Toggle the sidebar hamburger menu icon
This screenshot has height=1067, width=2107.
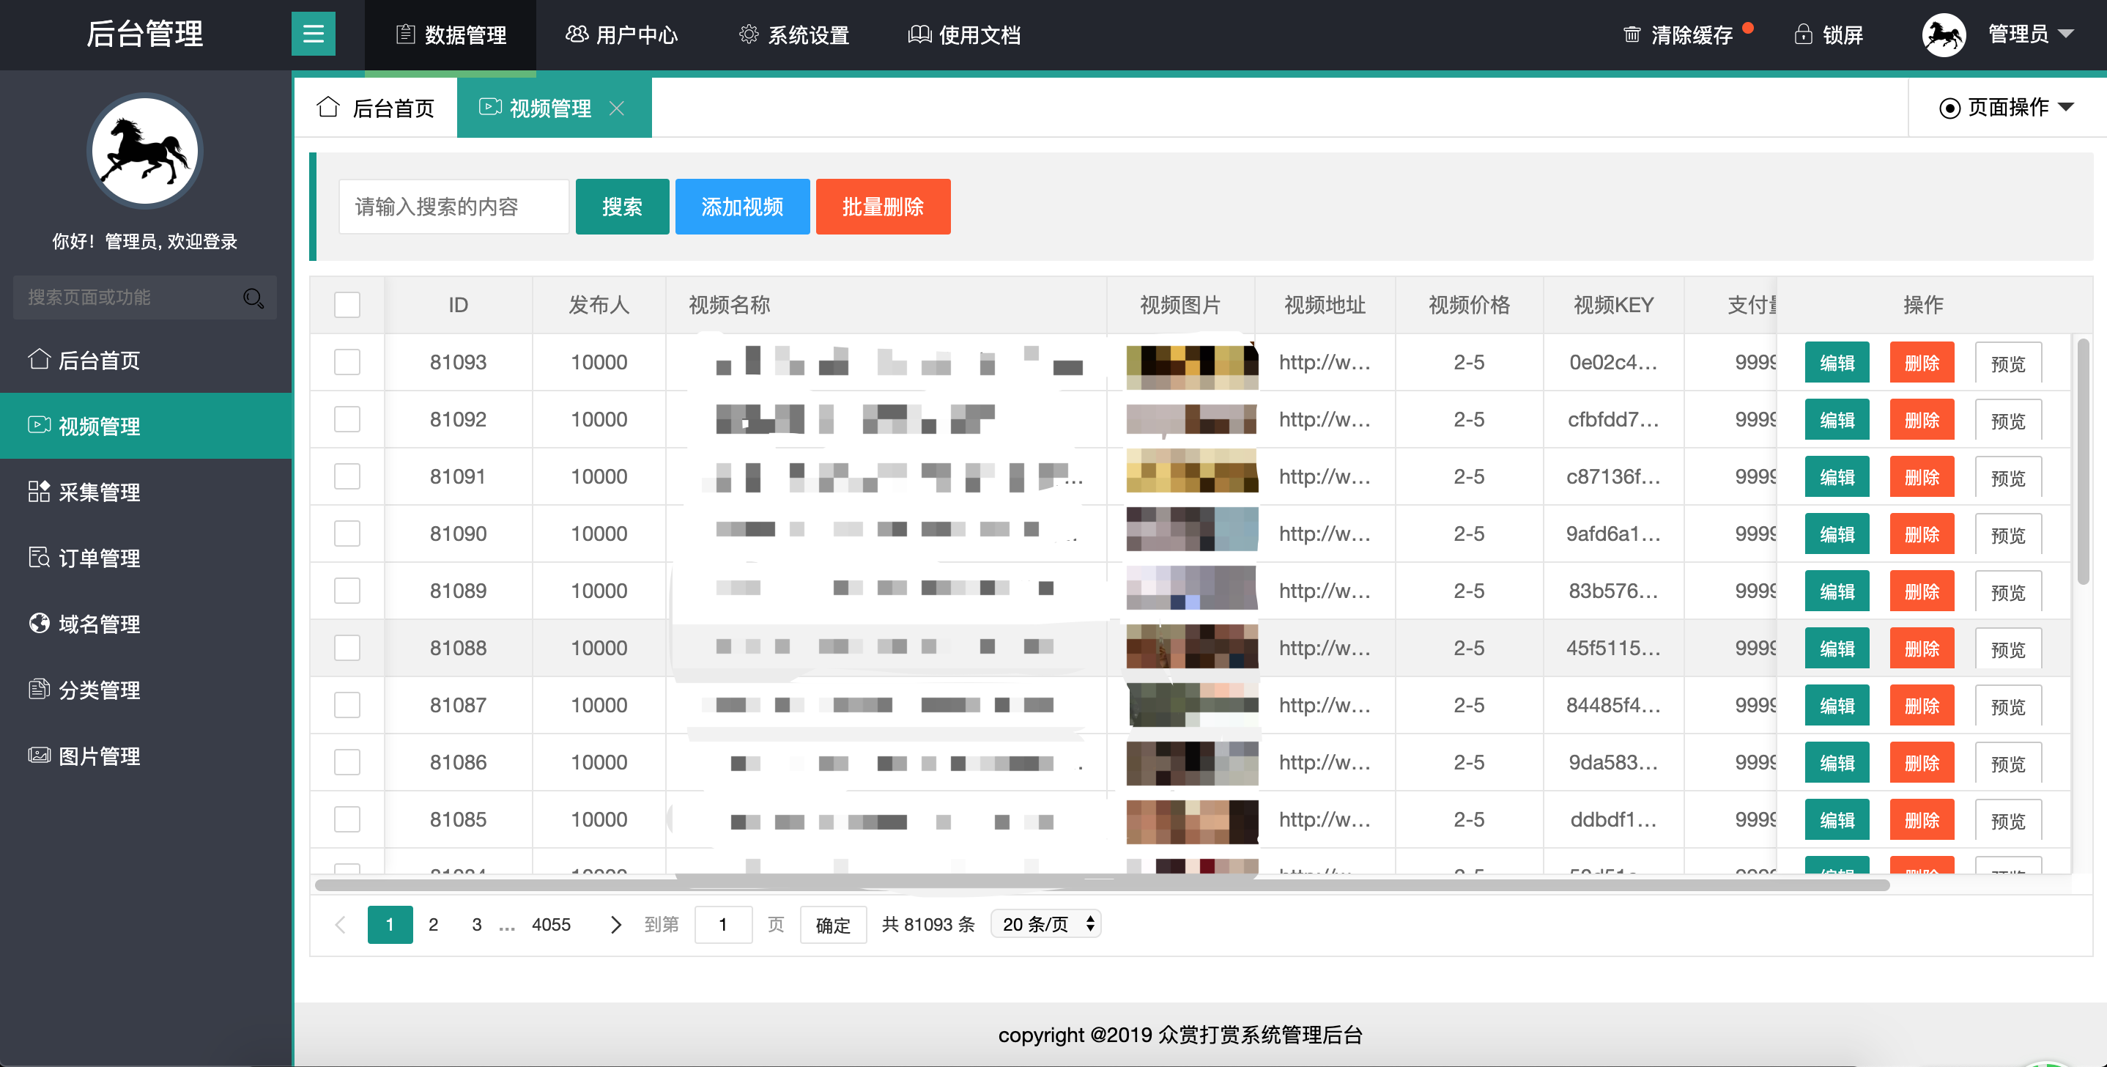click(314, 34)
